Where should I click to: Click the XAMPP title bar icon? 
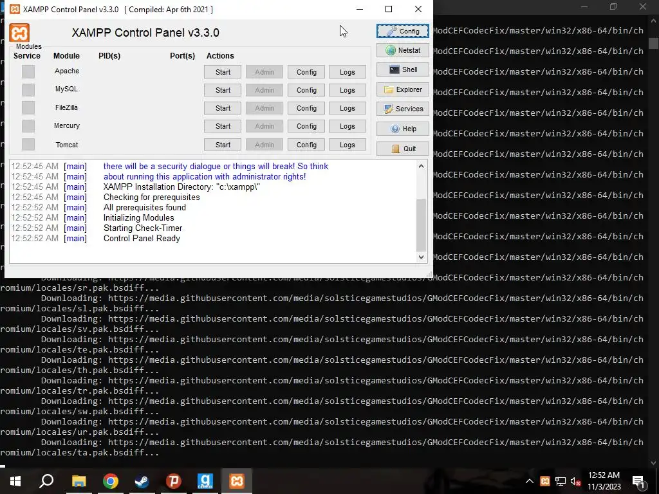point(15,9)
